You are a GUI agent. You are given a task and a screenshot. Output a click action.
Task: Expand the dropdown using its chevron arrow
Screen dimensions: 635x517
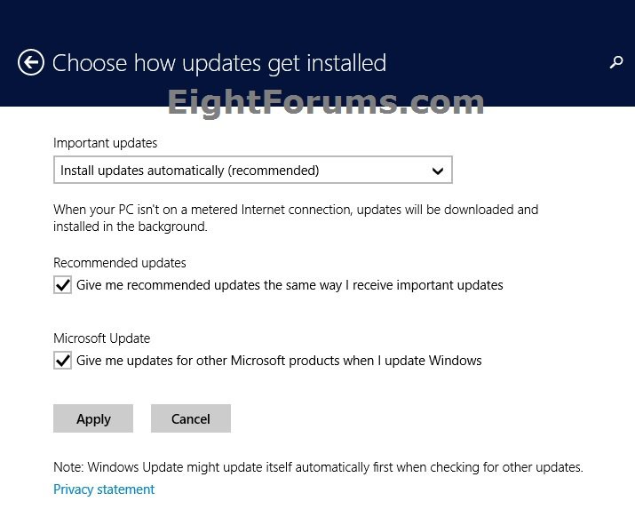tap(437, 170)
